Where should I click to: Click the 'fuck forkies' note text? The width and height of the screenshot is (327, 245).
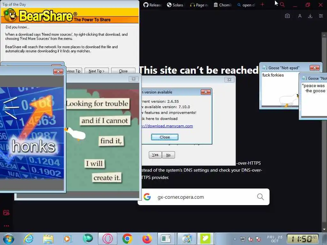(273, 75)
